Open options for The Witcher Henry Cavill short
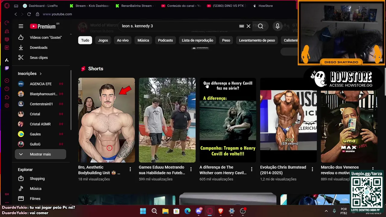The height and width of the screenshot is (217, 386). click(x=252, y=169)
